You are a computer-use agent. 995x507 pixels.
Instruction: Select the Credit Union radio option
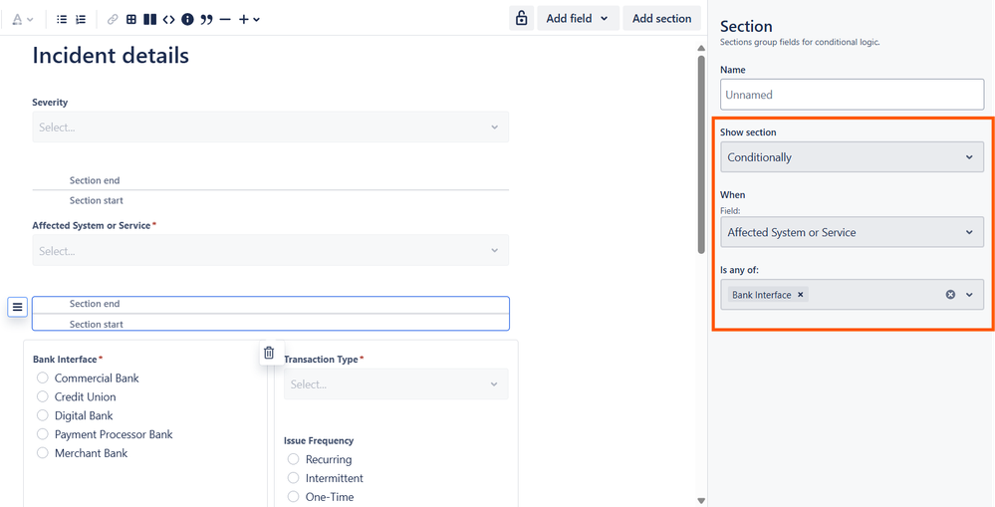(x=43, y=396)
